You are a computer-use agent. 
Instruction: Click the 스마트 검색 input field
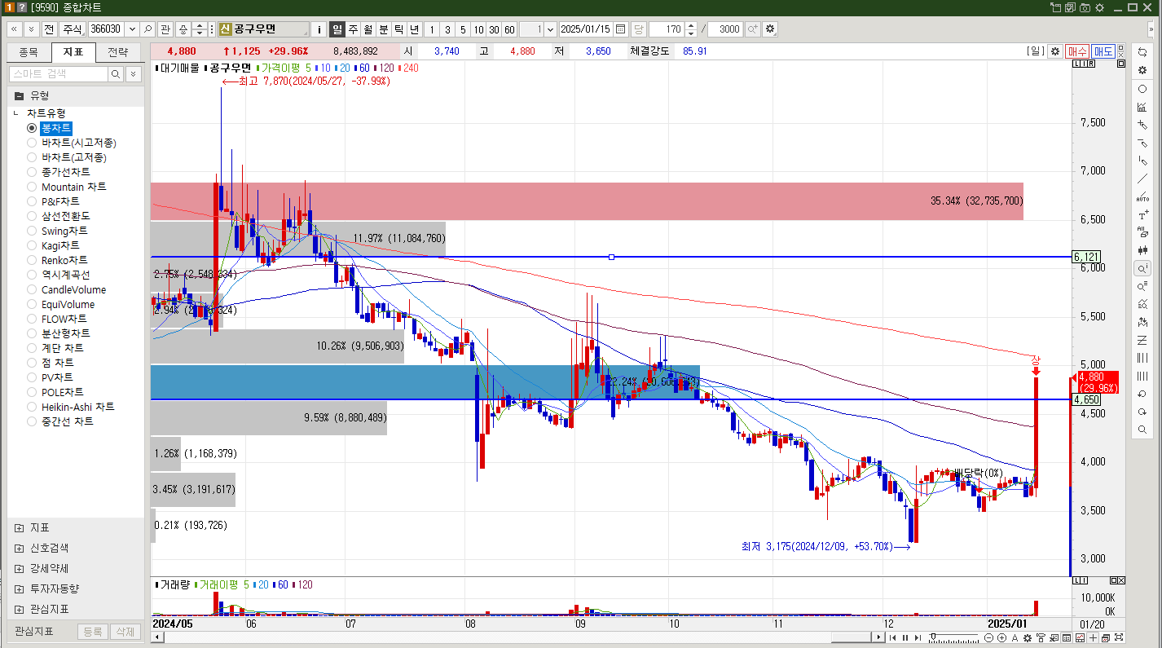[x=58, y=74]
